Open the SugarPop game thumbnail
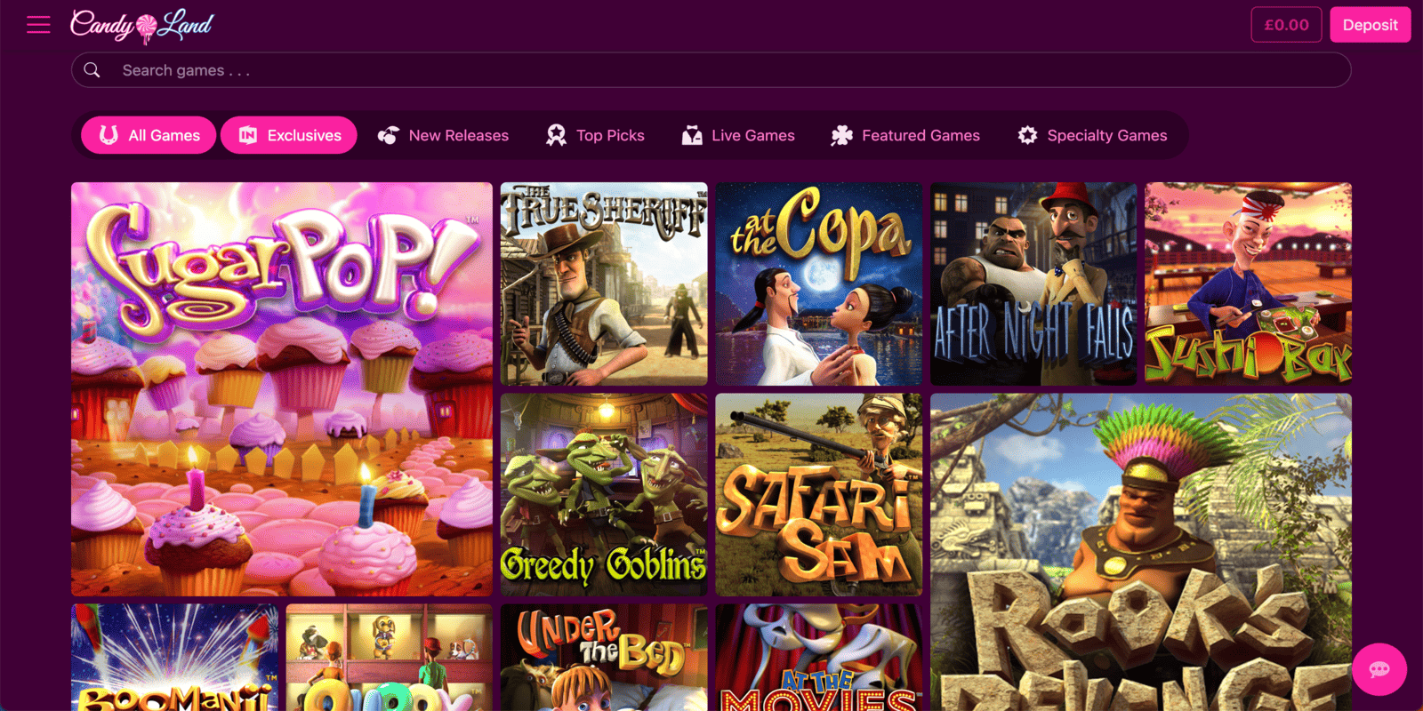Screen dimensions: 1423x711 point(282,389)
